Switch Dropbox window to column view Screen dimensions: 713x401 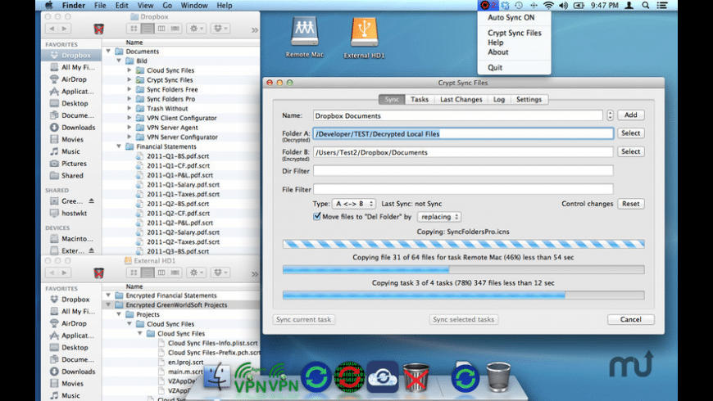161,29
